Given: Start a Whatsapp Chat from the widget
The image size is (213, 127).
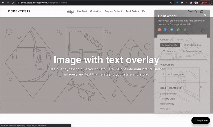Looking at the screenshot, I should [x=192, y=45].
